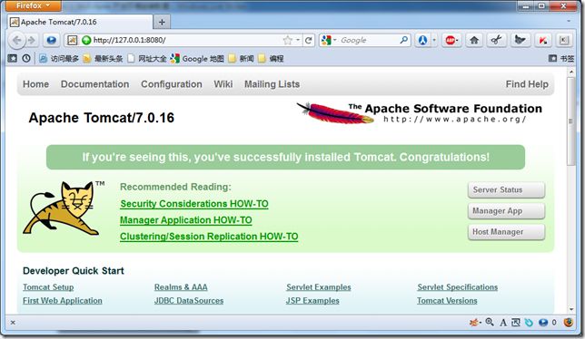Open the orange Firefox menu button
Screen dimensions: 585x339
[x=34, y=5]
